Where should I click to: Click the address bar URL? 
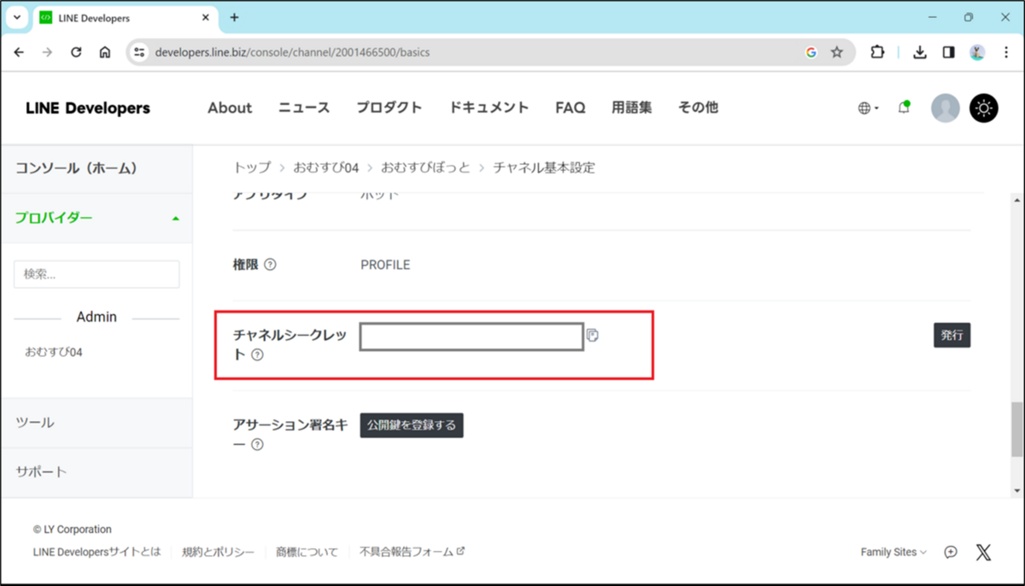(x=292, y=52)
